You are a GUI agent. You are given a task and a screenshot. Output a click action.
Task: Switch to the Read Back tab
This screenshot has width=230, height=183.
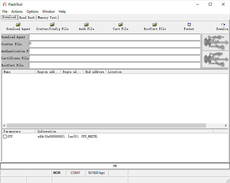[x=27, y=18]
